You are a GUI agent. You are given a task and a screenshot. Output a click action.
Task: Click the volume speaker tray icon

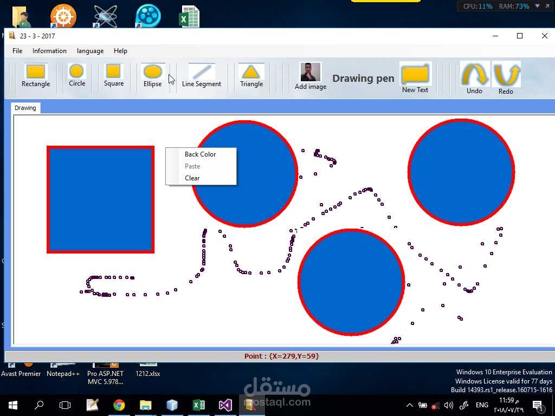coord(448,405)
